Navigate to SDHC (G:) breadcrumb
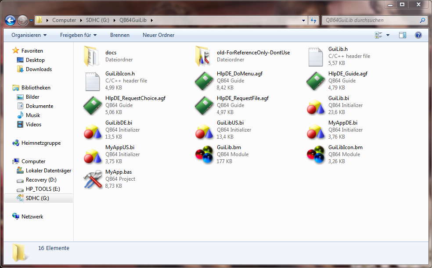The image size is (432, 268). tap(97, 20)
